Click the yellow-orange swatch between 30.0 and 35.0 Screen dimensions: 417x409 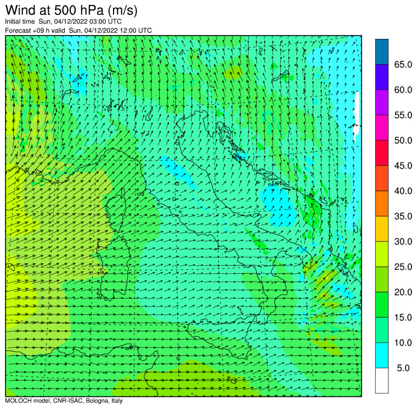tap(382, 229)
